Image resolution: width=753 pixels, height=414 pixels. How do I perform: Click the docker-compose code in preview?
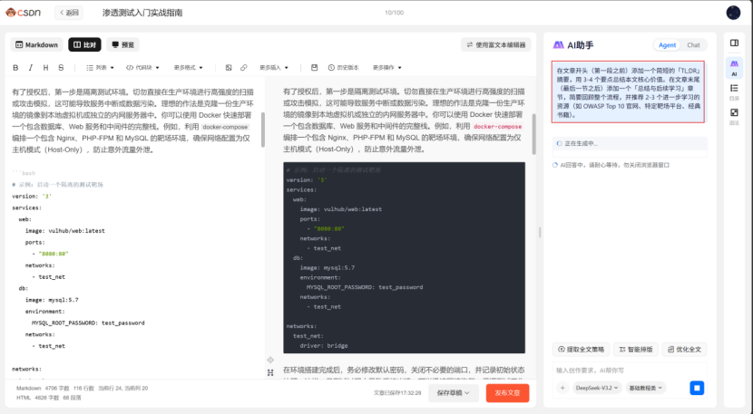pyautogui.click(x=497, y=127)
